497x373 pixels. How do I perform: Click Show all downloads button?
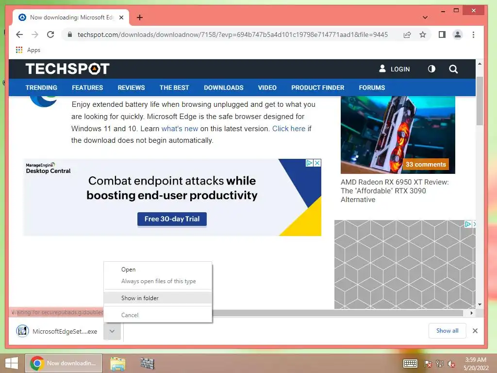click(447, 331)
